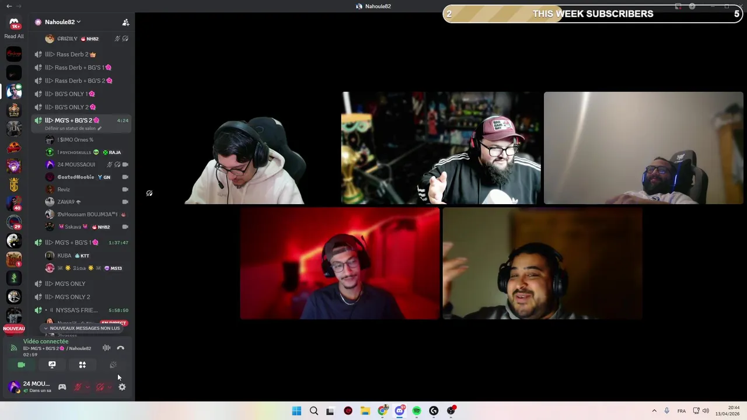Open user settings gear icon
747x420 pixels.
[122, 387]
